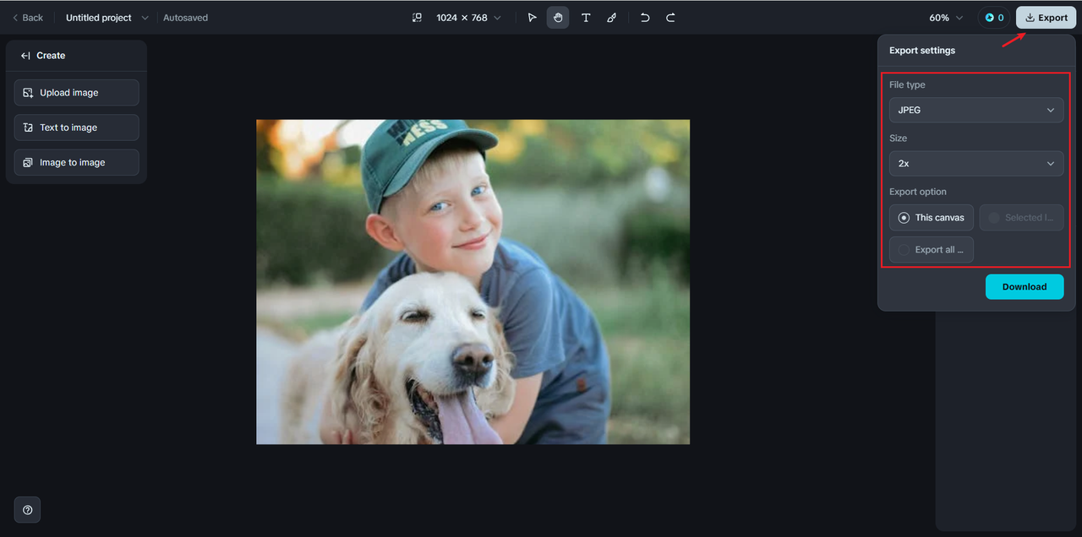Select the Text tool
Image resolution: width=1082 pixels, height=537 pixels.
586,18
